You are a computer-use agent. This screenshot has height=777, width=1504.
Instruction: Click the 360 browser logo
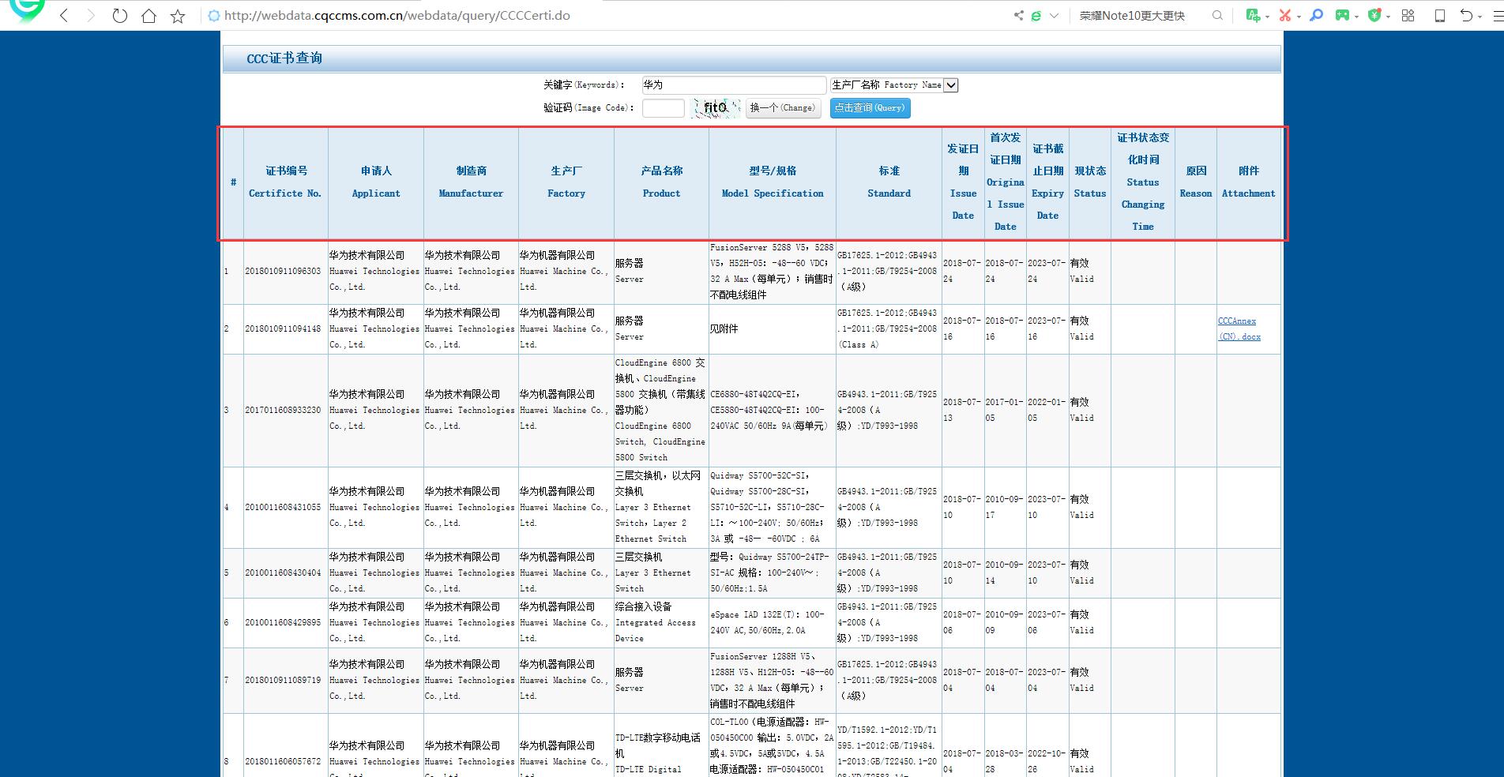coord(28,9)
